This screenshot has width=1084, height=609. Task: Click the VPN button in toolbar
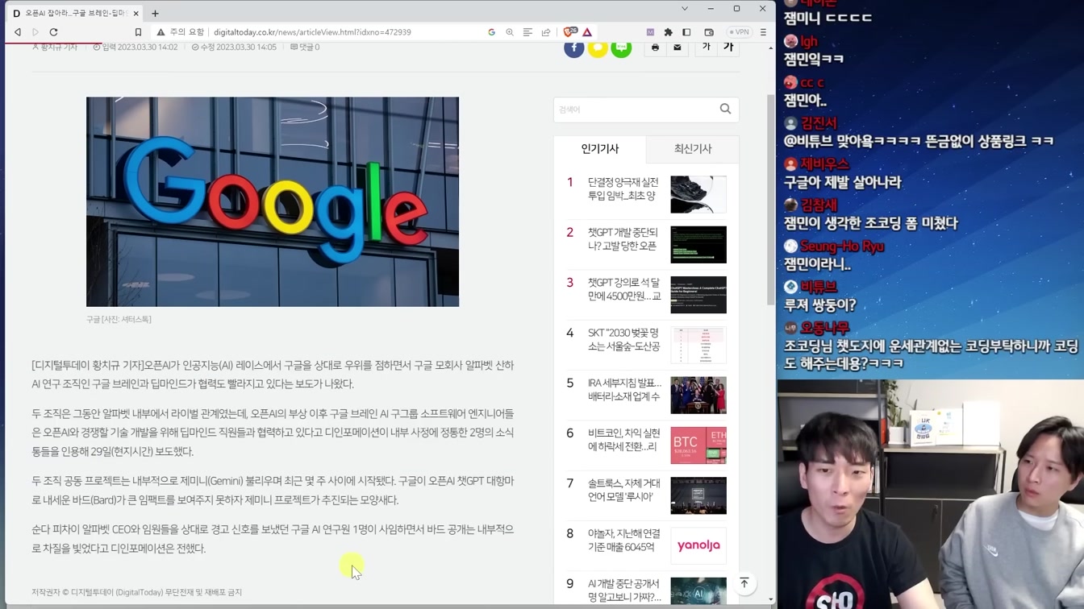tap(739, 32)
